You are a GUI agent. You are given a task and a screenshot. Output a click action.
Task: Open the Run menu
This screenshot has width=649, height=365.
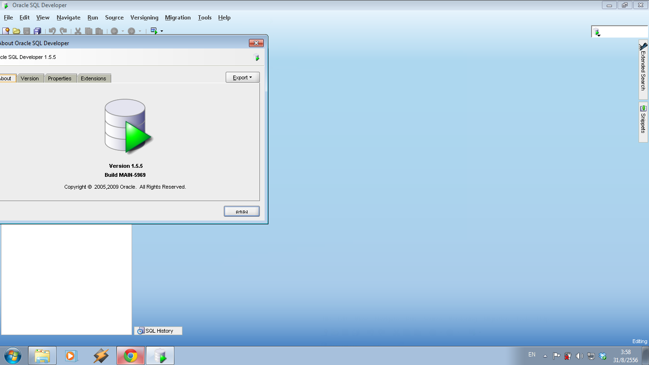[93, 18]
